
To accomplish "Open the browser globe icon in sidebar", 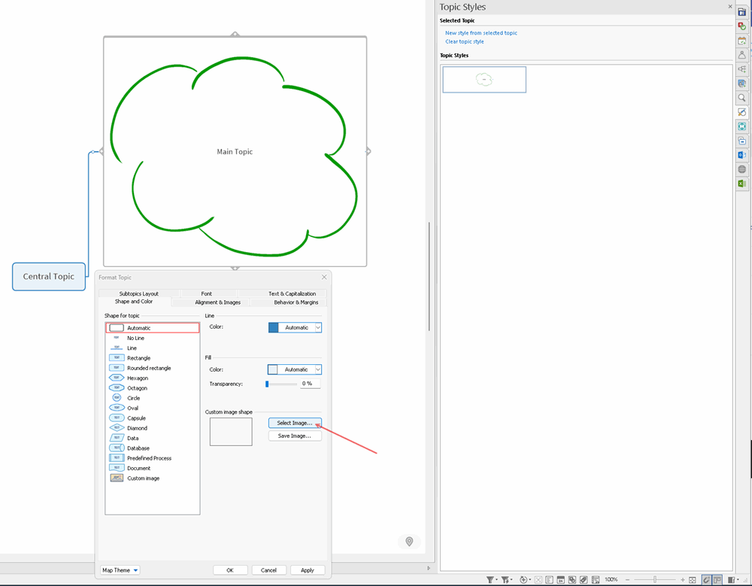I will click(741, 169).
